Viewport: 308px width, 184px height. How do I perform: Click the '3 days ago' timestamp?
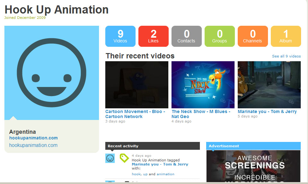point(115,122)
